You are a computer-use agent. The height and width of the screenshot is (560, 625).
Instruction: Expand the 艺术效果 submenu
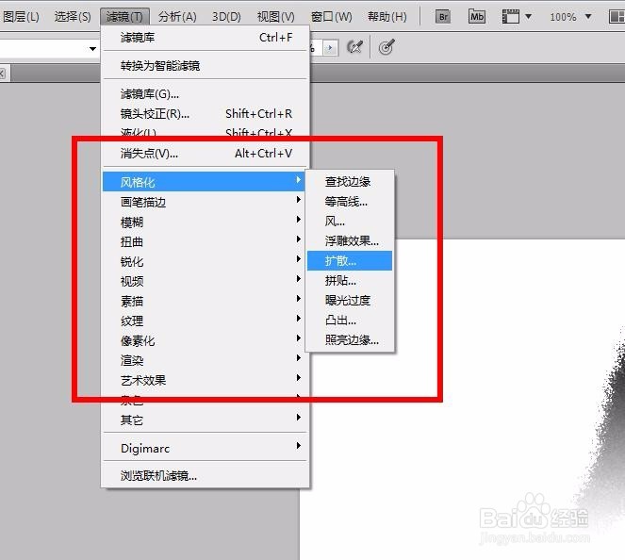206,381
